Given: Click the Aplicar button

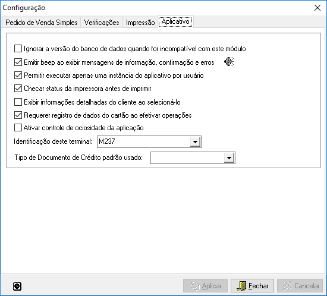Looking at the screenshot, I should point(206,286).
